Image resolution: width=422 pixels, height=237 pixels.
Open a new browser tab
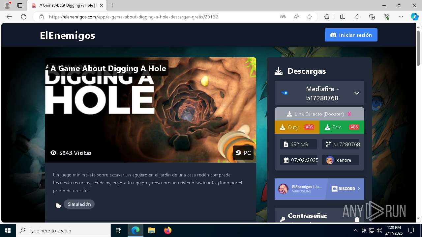(112, 5)
